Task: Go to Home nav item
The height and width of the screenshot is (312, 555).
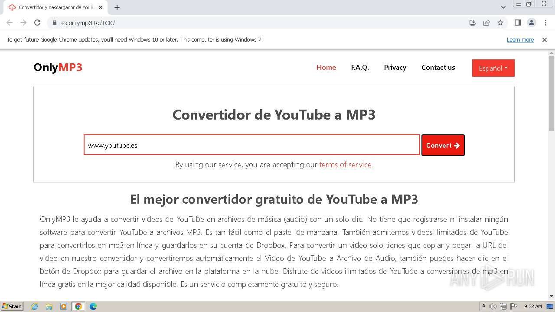Action: coord(326,67)
